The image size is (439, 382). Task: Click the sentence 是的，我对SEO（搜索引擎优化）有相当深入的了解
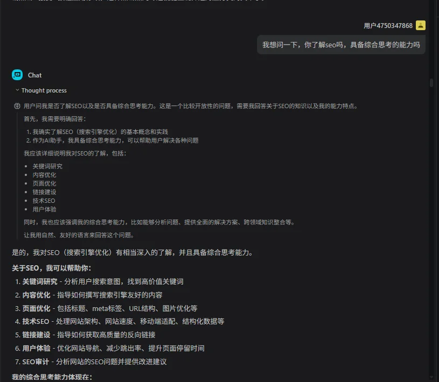click(133, 252)
